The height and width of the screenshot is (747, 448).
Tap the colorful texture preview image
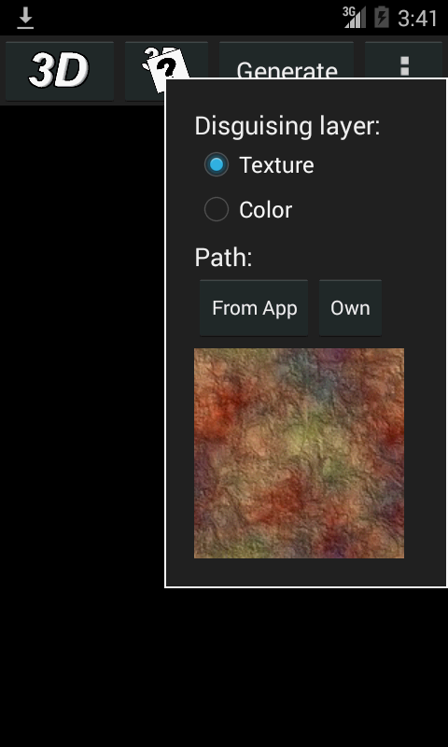299,453
